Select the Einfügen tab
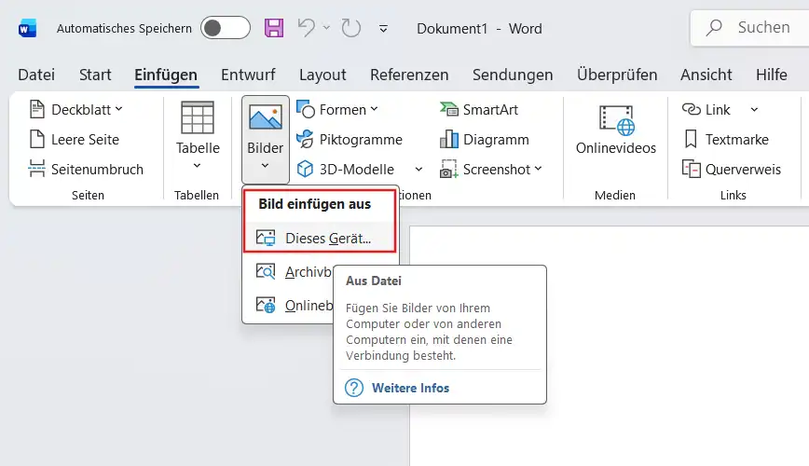 click(166, 75)
